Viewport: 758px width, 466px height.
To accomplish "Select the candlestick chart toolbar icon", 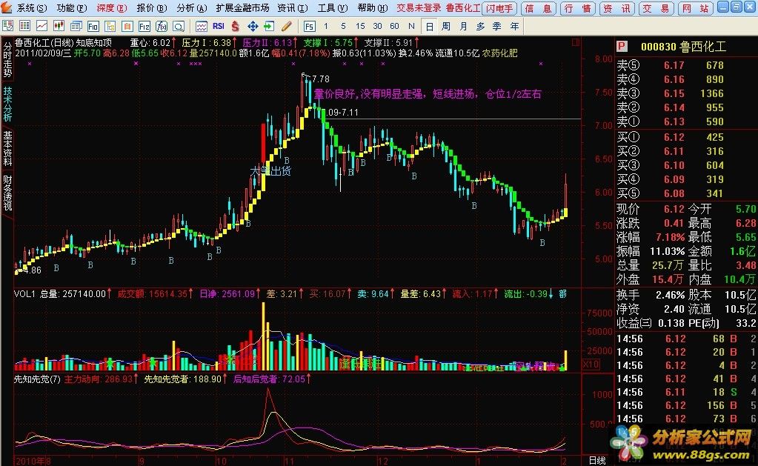I will [59, 26].
